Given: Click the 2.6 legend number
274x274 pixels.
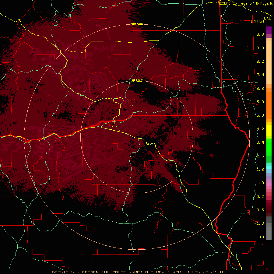Looking at the screenshot, I should [x=260, y=156].
